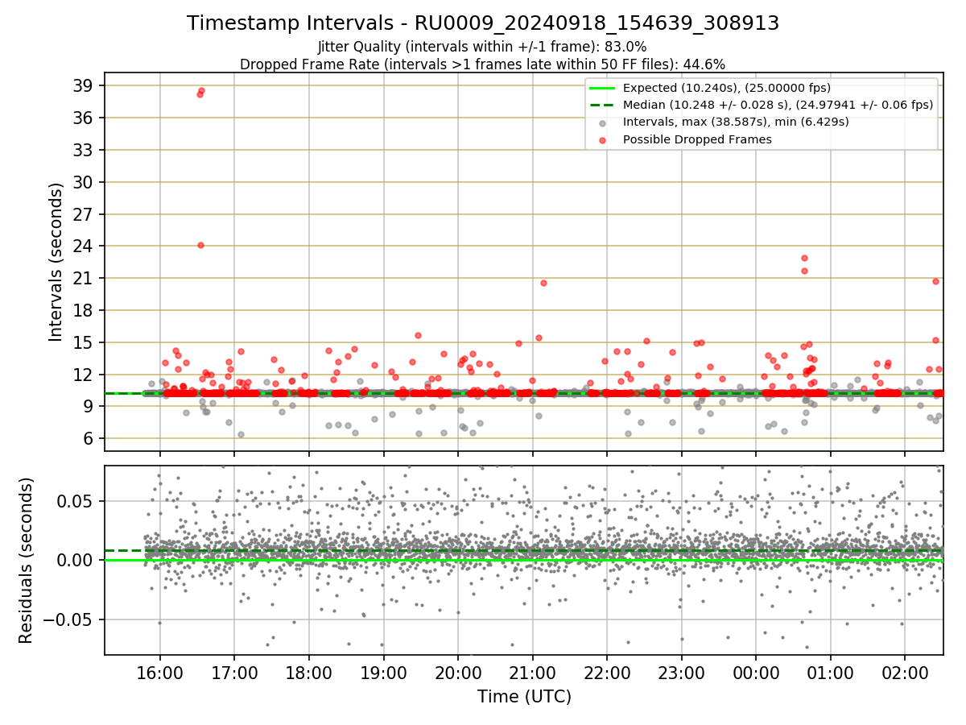The width and height of the screenshot is (966, 725).
Task: Click the red outlier point at 24 seconds
Action: point(200,245)
